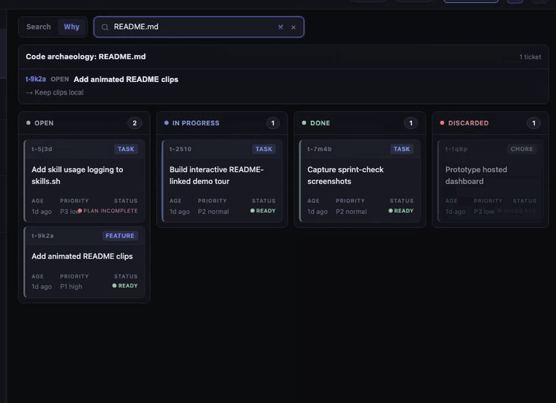Click PLAN INCOMPLETE status on t-5j3d card
The height and width of the screenshot is (403, 556).
click(108, 211)
